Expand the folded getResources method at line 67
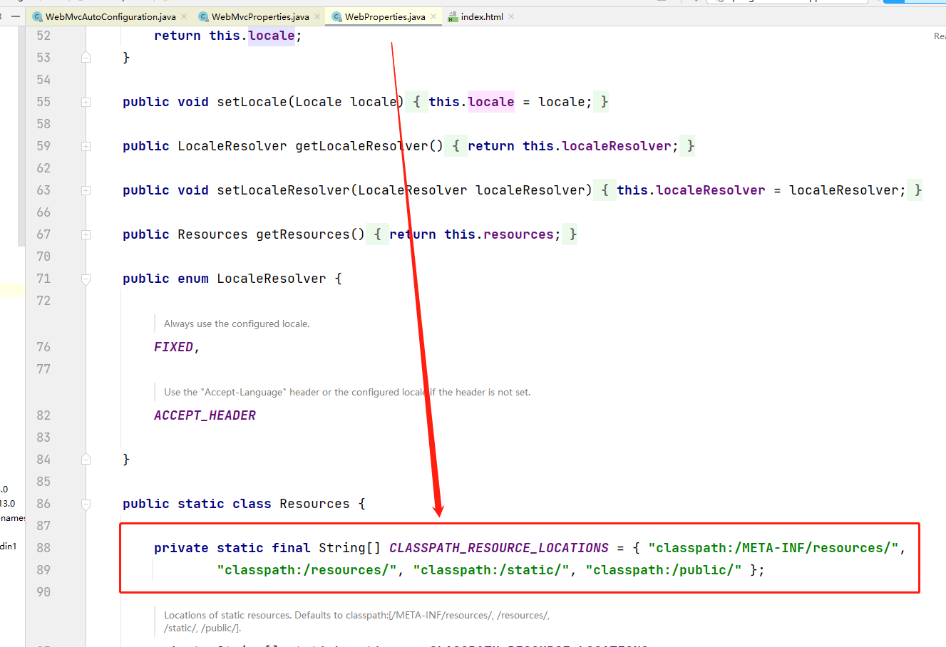 [x=86, y=235]
